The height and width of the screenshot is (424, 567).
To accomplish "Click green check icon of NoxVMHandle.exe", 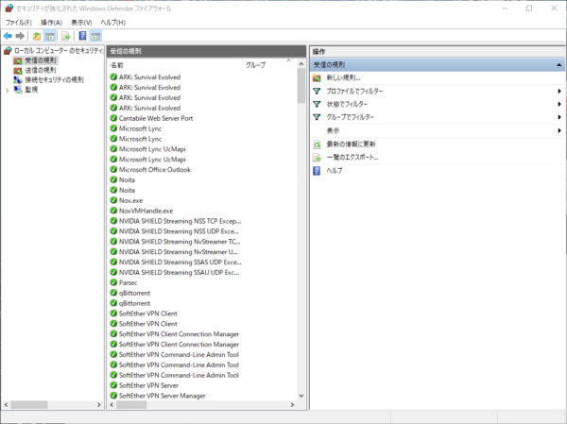I will pos(113,211).
